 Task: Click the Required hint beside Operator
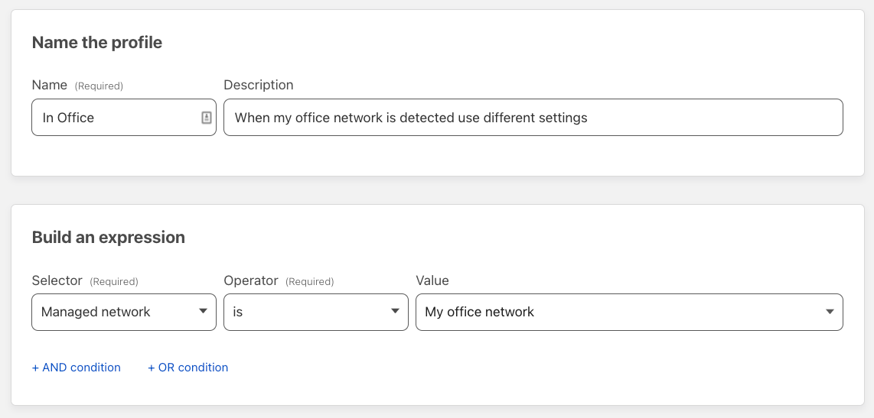309,282
